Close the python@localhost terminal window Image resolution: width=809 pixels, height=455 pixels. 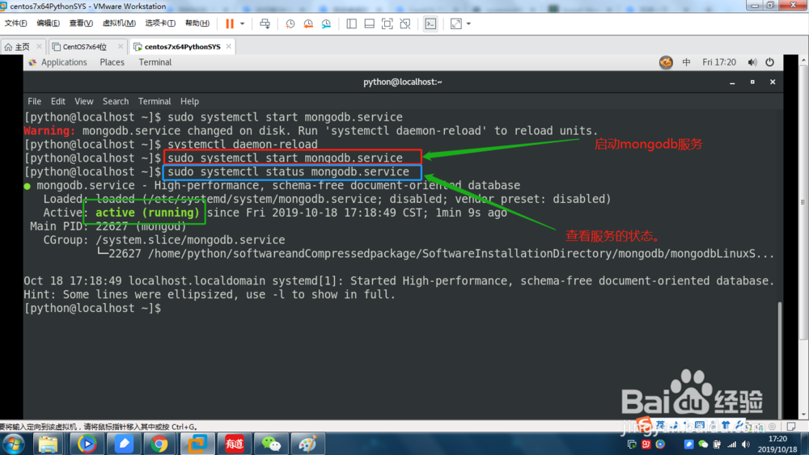pos(773,82)
